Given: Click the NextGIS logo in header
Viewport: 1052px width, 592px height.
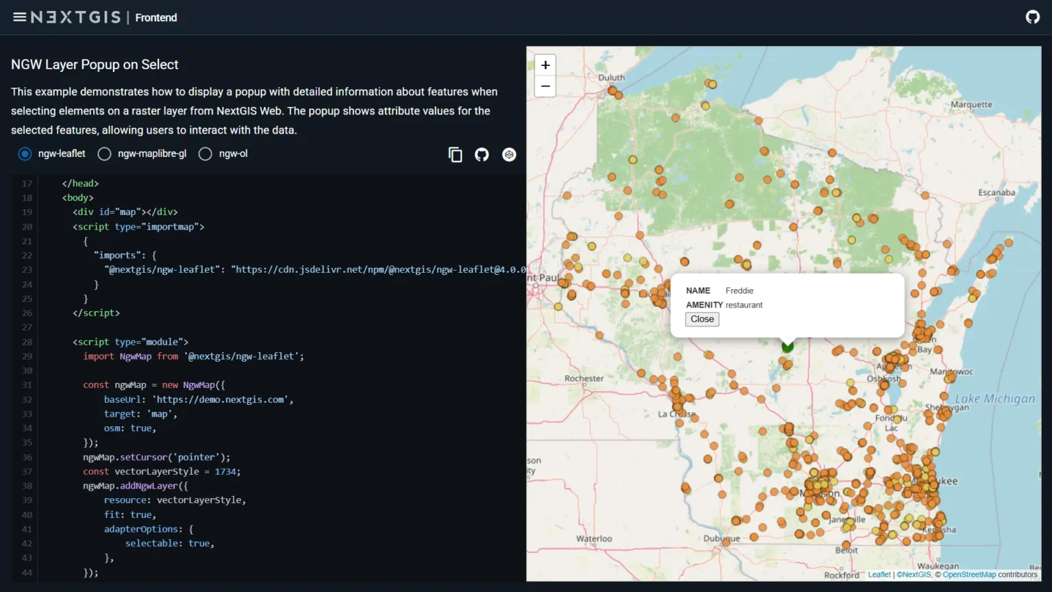Looking at the screenshot, I should point(75,17).
